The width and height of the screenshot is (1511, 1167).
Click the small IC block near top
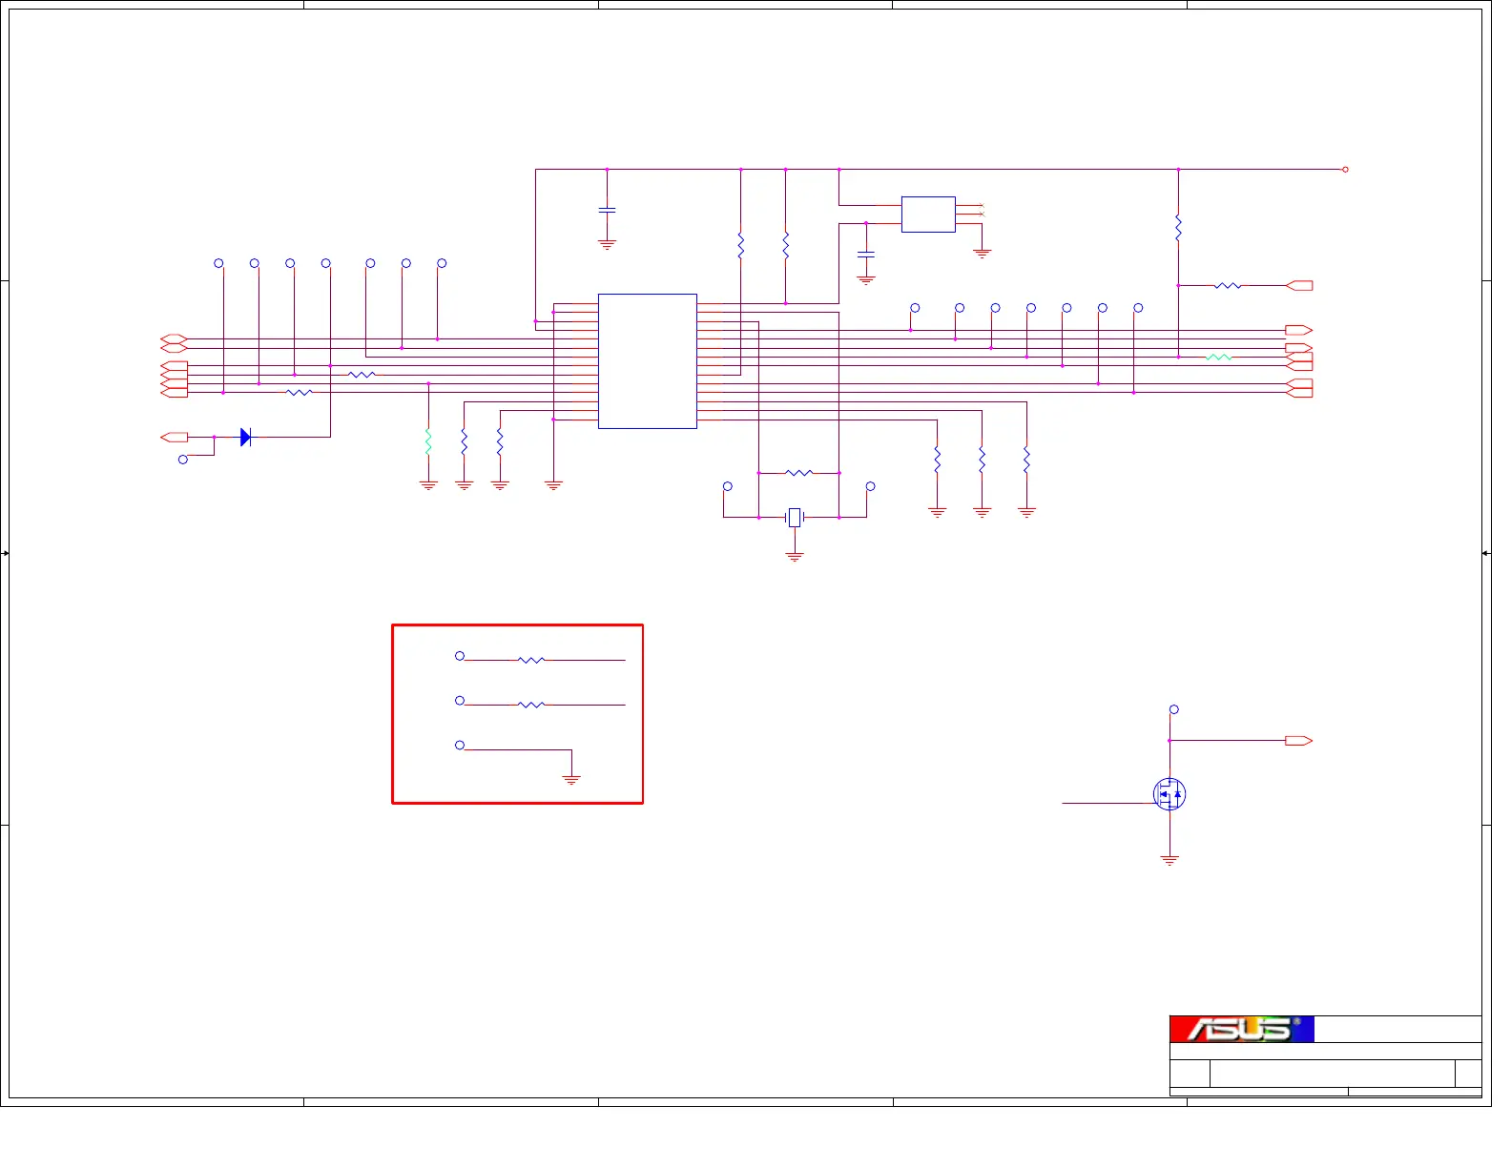click(x=928, y=215)
